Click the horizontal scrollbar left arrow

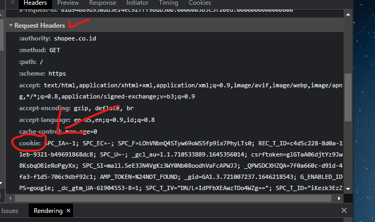pos(10,198)
